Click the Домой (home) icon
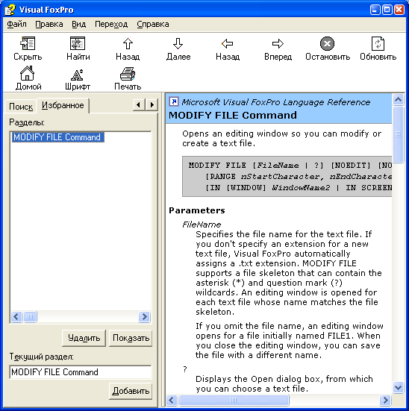 coord(28,73)
